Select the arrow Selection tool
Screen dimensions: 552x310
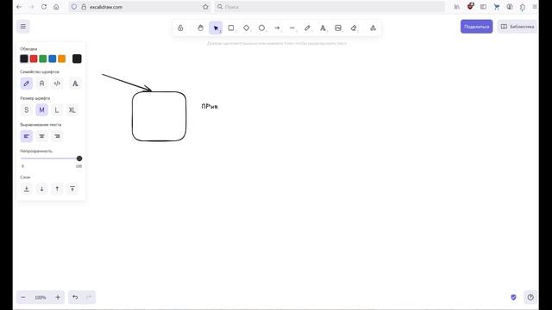[x=216, y=28]
